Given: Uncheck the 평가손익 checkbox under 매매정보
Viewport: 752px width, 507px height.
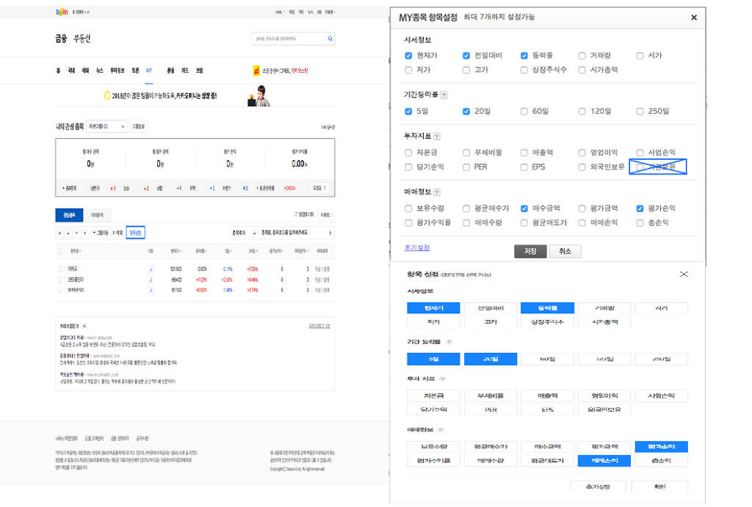Looking at the screenshot, I should point(639,208).
